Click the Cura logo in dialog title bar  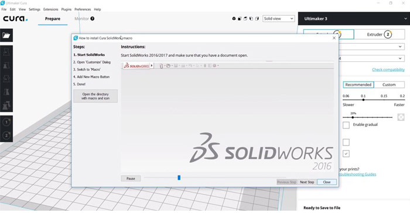click(x=76, y=38)
